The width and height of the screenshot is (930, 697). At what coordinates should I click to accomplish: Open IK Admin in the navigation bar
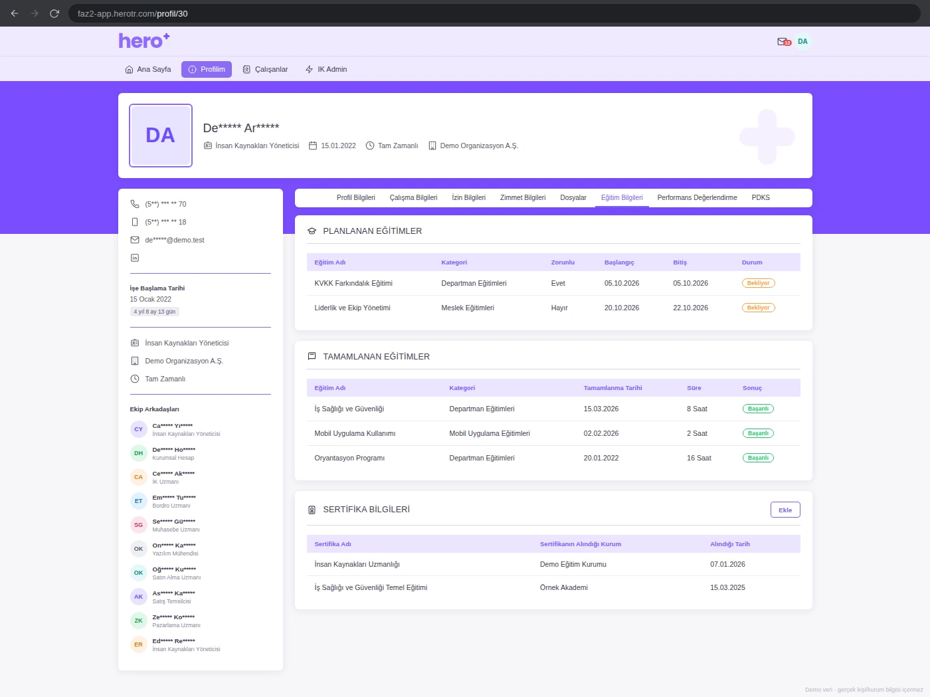(326, 69)
